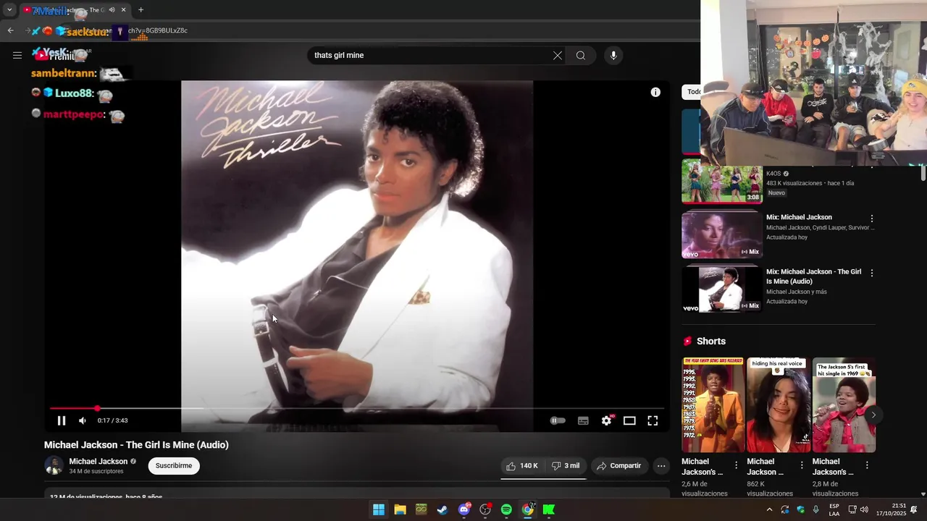Screen dimensions: 927x521
Task: Click the Shorts section heading
Action: coord(711,342)
